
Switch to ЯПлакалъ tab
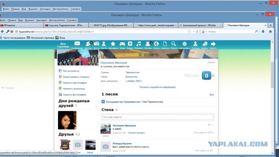[21, 25]
